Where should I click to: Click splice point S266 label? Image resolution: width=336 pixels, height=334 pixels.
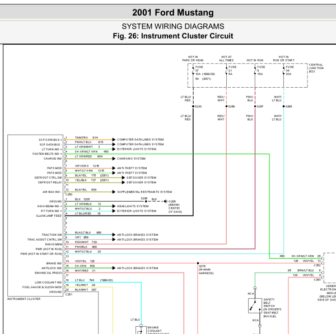tap(289, 107)
